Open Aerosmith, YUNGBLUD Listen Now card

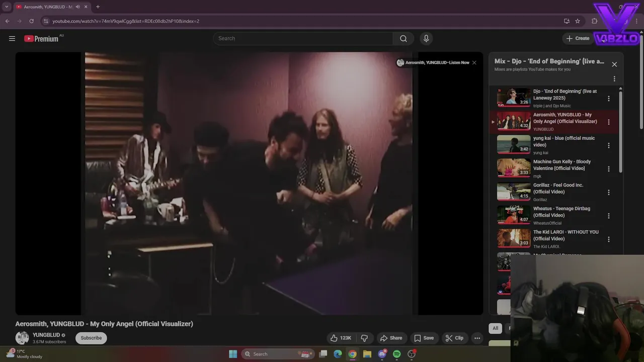(x=433, y=63)
